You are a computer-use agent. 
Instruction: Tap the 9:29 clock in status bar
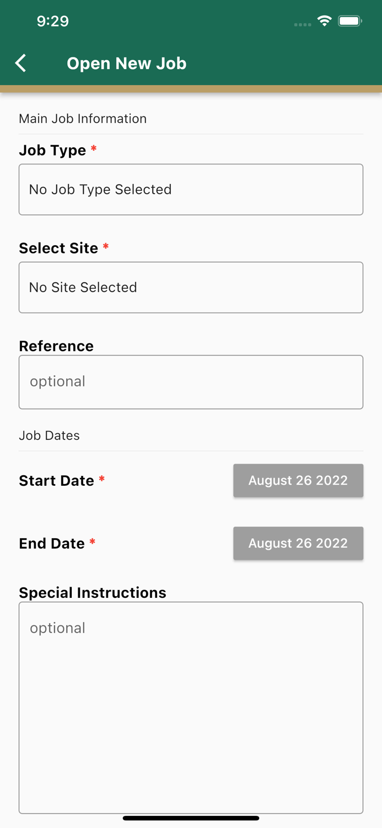(x=53, y=21)
